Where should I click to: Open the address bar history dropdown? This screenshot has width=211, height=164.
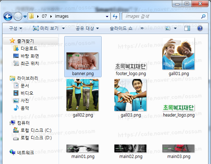[107, 17]
